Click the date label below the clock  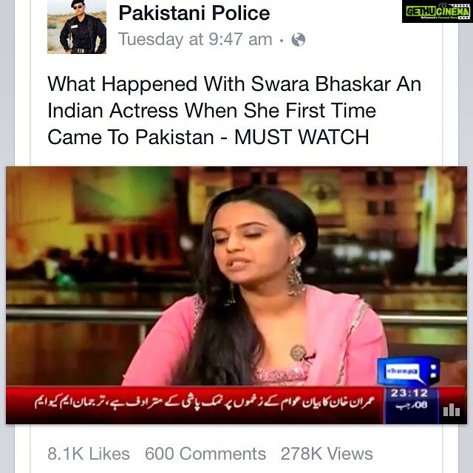click(x=412, y=406)
